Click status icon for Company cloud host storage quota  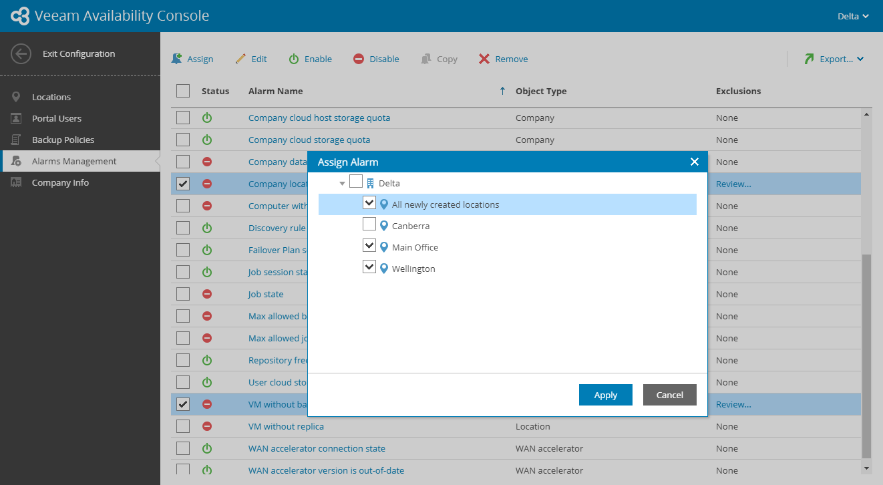[x=207, y=118]
